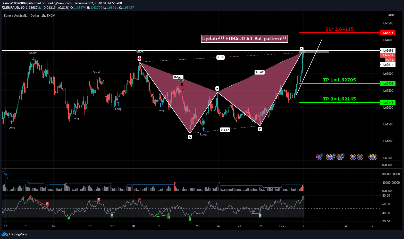Select the TP 1=1.62705 text label

click(x=339, y=80)
